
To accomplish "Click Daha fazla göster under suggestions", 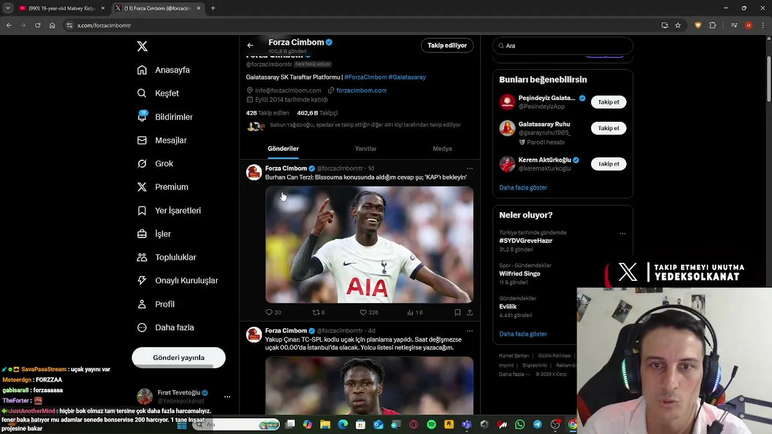I will 523,187.
